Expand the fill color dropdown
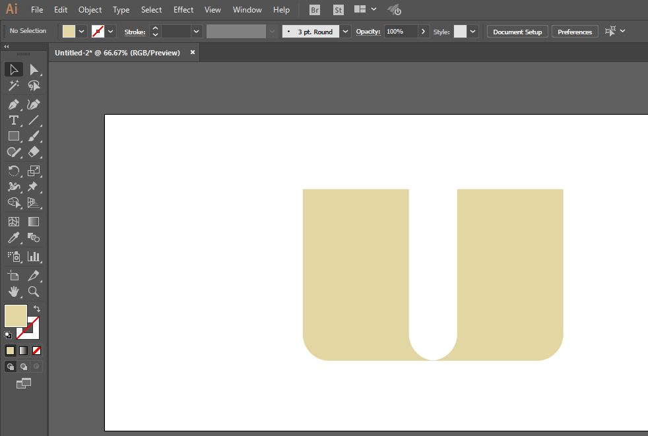The width and height of the screenshot is (648, 436). (81, 32)
